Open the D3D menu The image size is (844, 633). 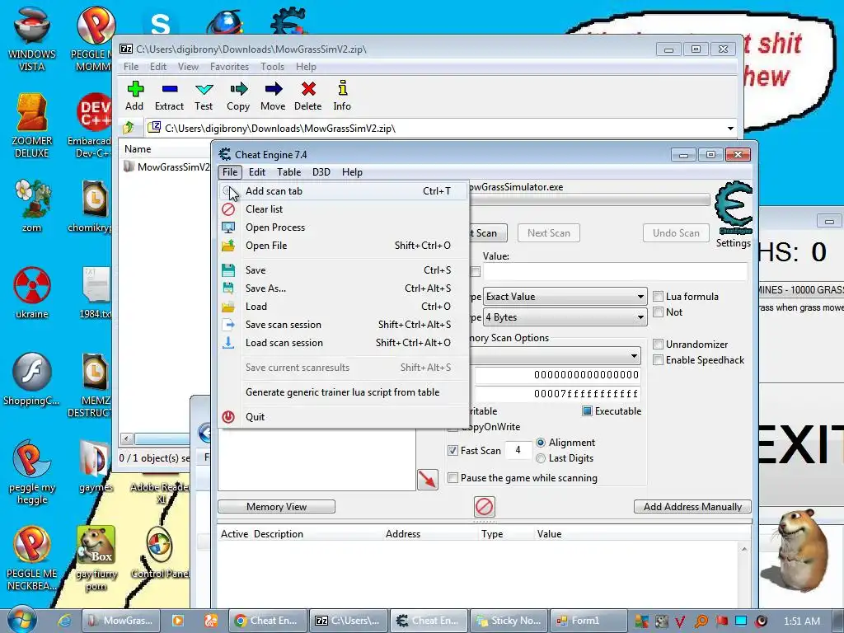click(321, 172)
